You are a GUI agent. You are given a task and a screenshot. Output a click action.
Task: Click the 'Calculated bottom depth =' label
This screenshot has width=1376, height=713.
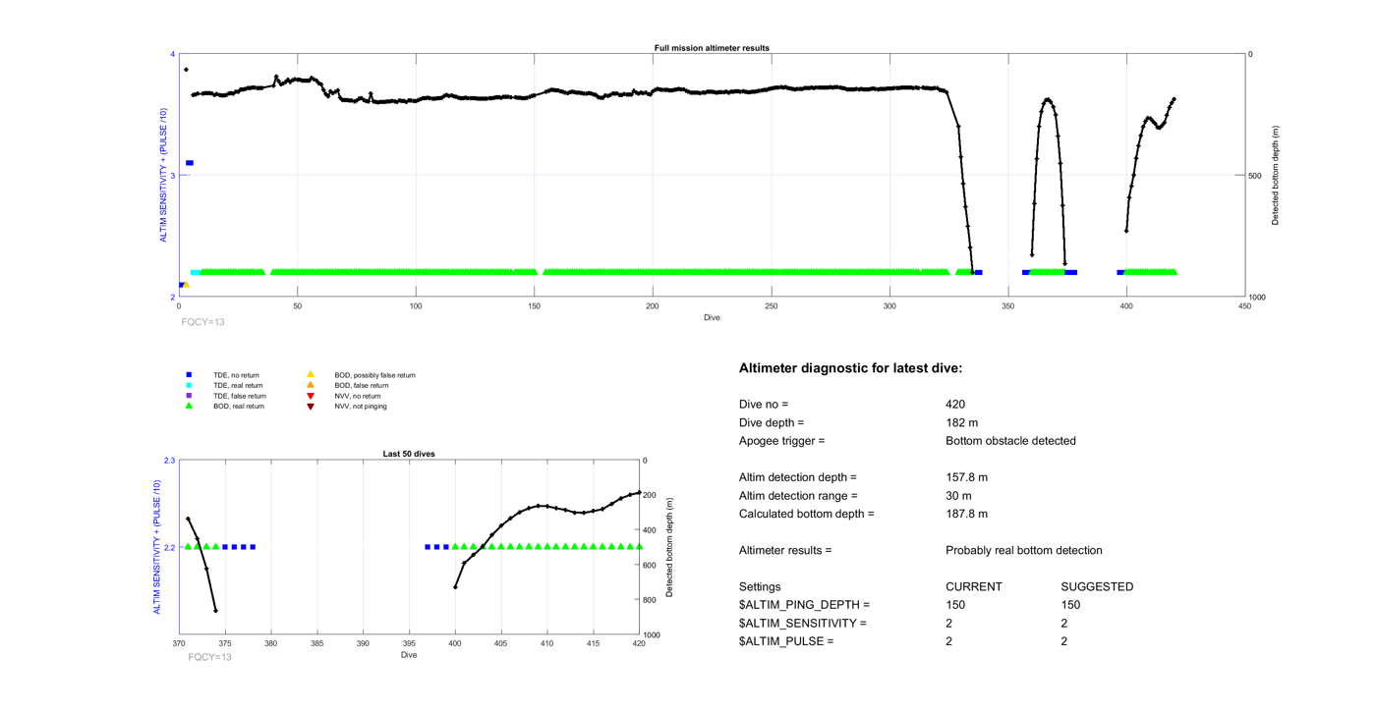point(806,514)
